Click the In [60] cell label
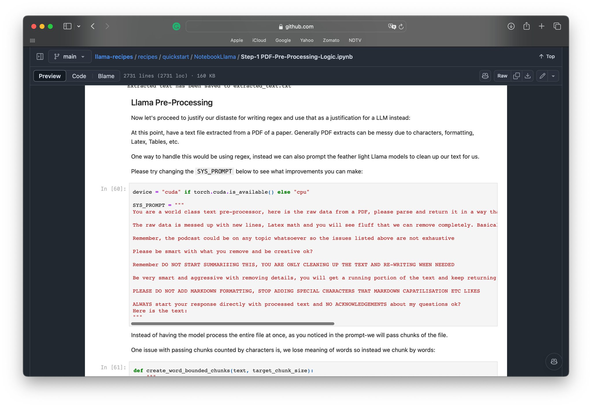The image size is (592, 407). [113, 189]
